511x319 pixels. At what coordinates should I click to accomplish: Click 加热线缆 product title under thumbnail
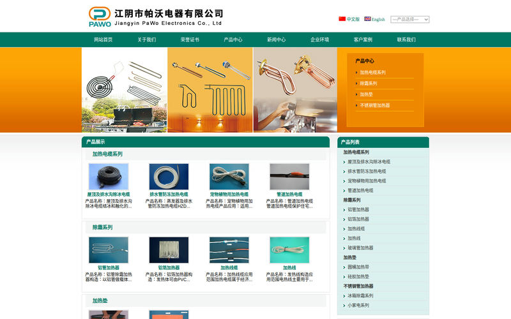coord(229,267)
